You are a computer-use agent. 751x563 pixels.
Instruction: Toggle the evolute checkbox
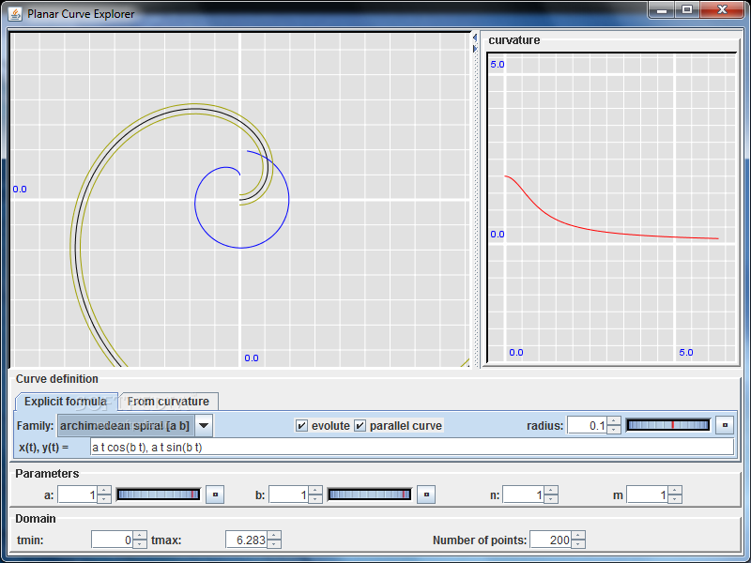[301, 426]
